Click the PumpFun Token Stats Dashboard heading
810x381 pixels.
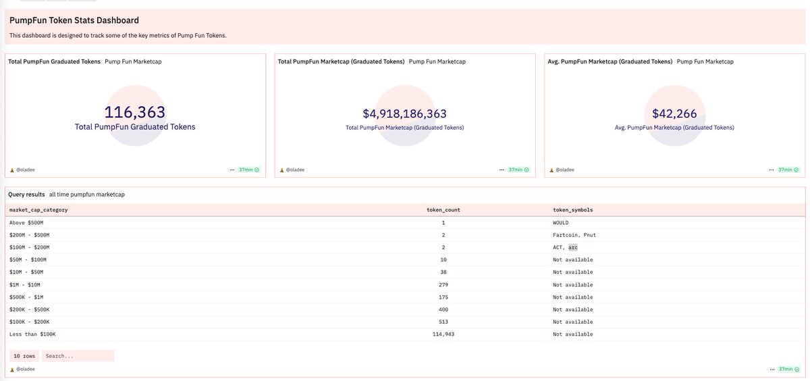(74, 21)
